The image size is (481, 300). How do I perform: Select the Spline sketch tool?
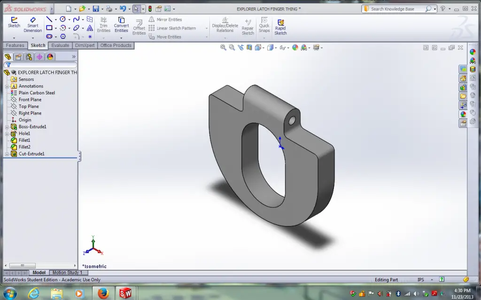76,19
